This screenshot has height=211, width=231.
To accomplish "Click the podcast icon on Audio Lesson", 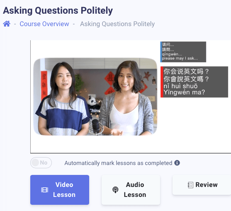I will point(115,190).
